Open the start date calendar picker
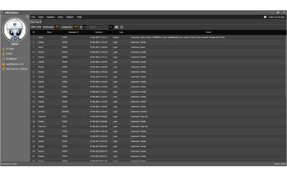 click(x=57, y=27)
